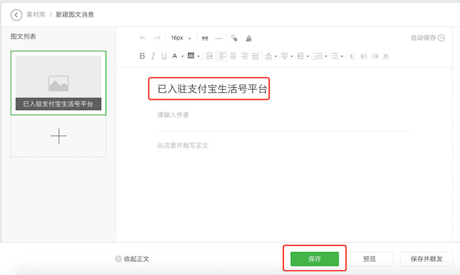Viewport: 460px width, 275px height.
Task: Click the image inline default icon
Action: 364,56
